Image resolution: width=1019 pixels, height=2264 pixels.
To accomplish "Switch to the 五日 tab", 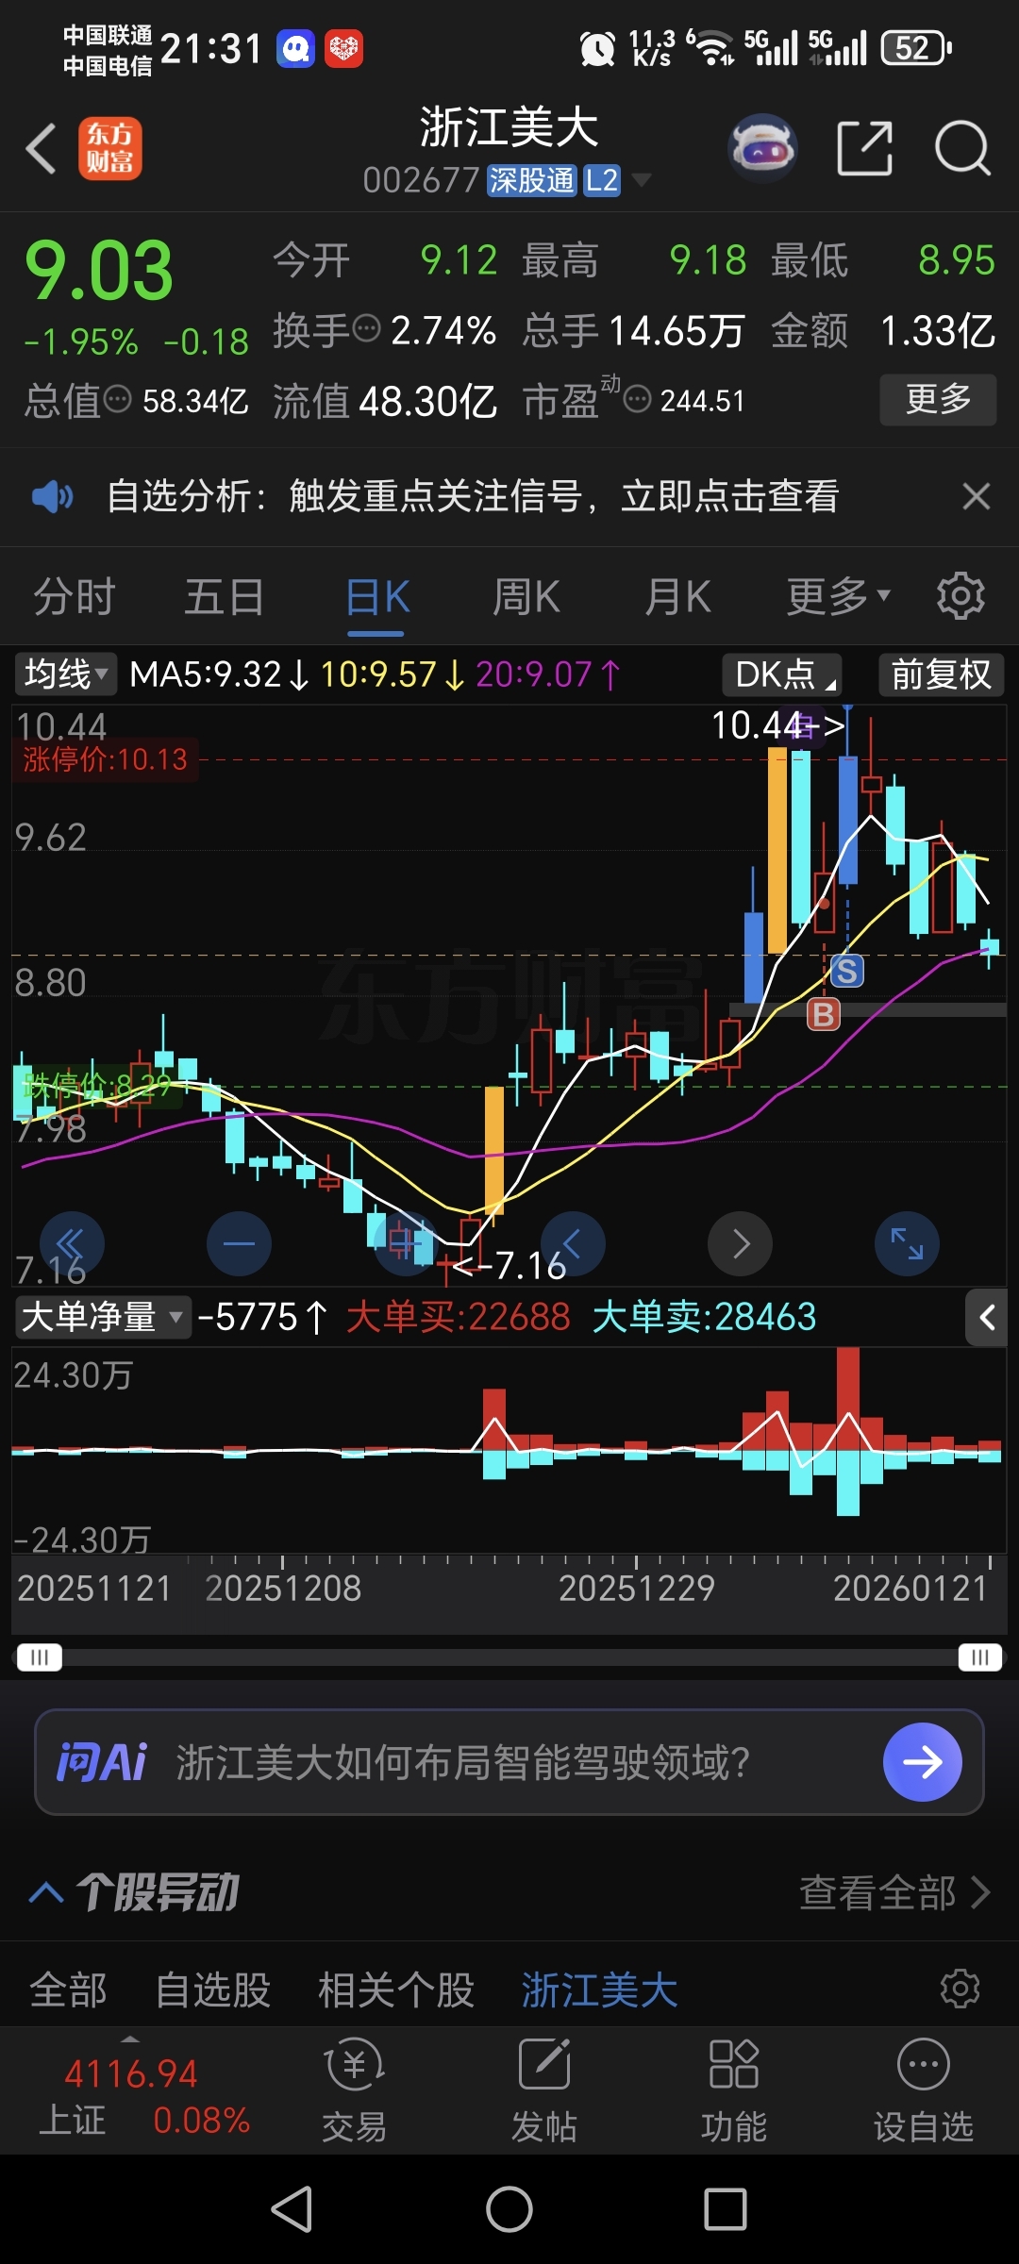I will 225,597.
